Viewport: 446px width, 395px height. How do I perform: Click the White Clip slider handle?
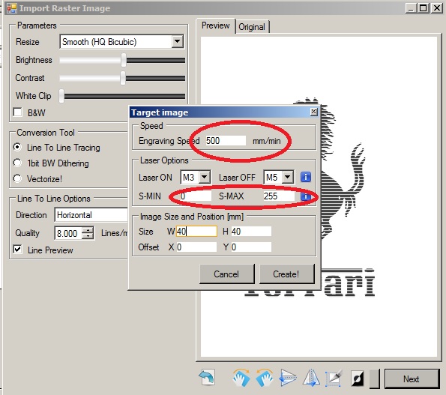pos(61,96)
